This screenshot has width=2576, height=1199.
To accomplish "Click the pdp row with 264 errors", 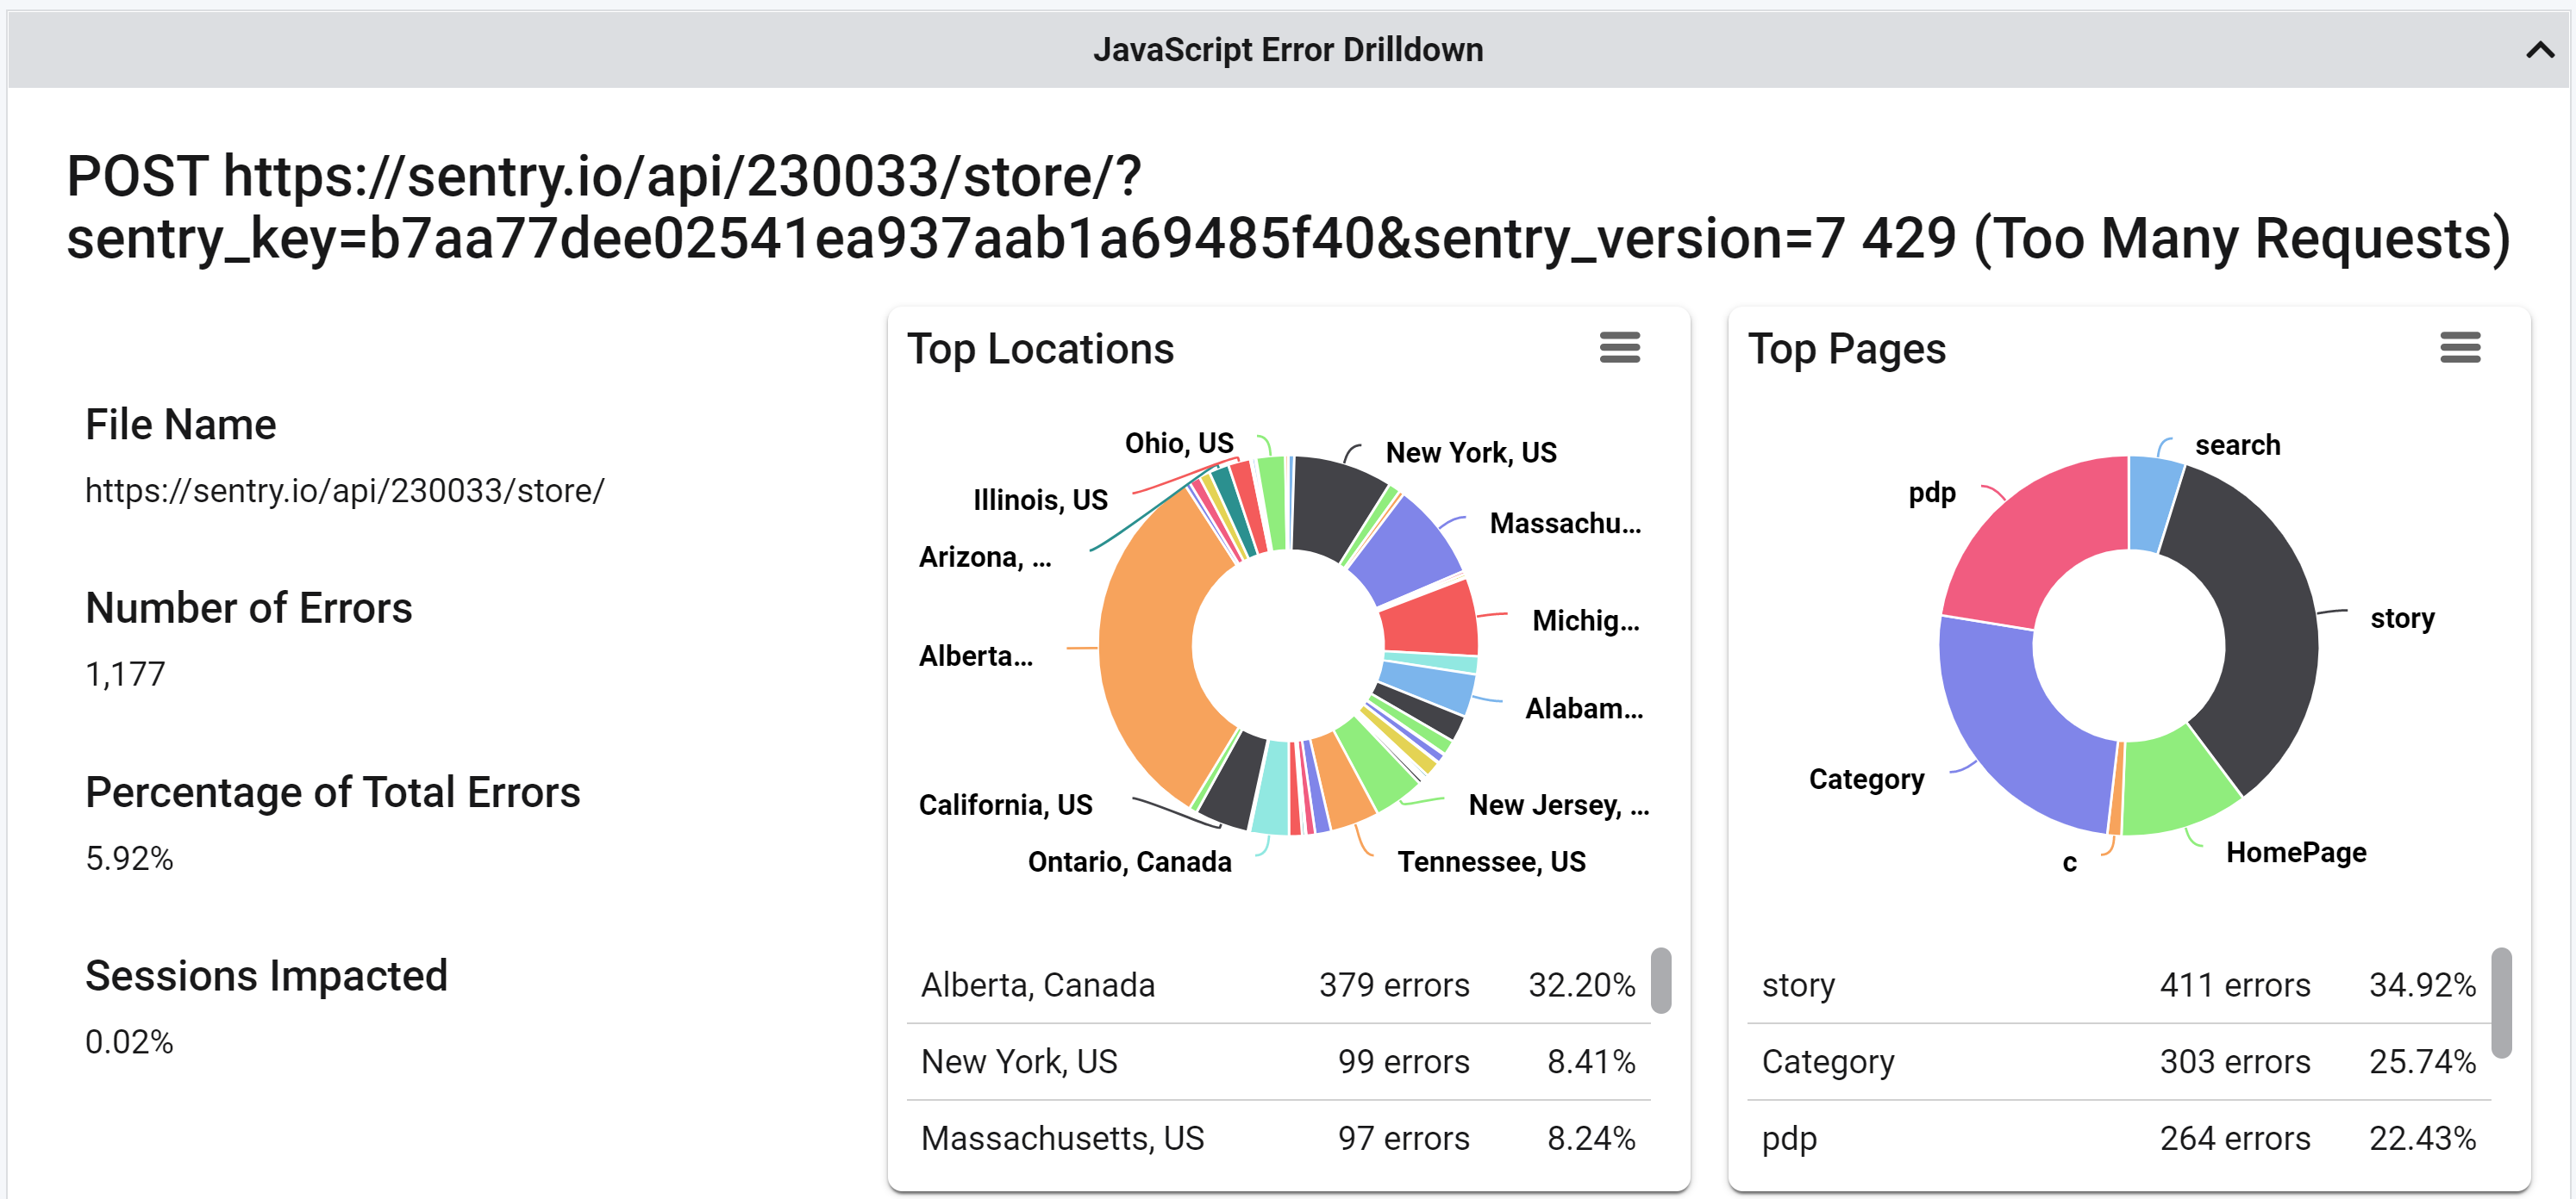I will (2118, 1138).
